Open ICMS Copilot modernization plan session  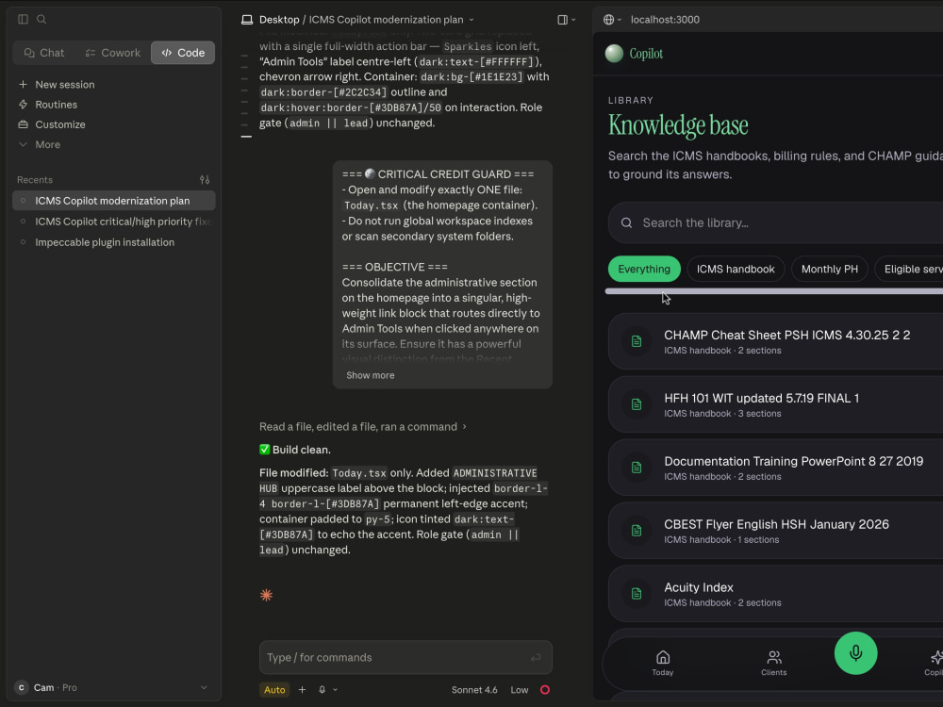114,201
